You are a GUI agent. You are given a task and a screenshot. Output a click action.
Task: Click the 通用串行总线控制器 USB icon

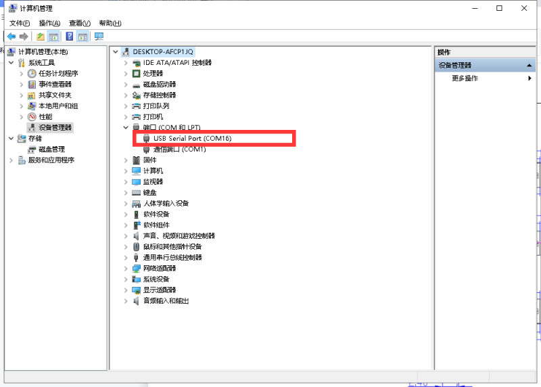pyautogui.click(x=136, y=258)
